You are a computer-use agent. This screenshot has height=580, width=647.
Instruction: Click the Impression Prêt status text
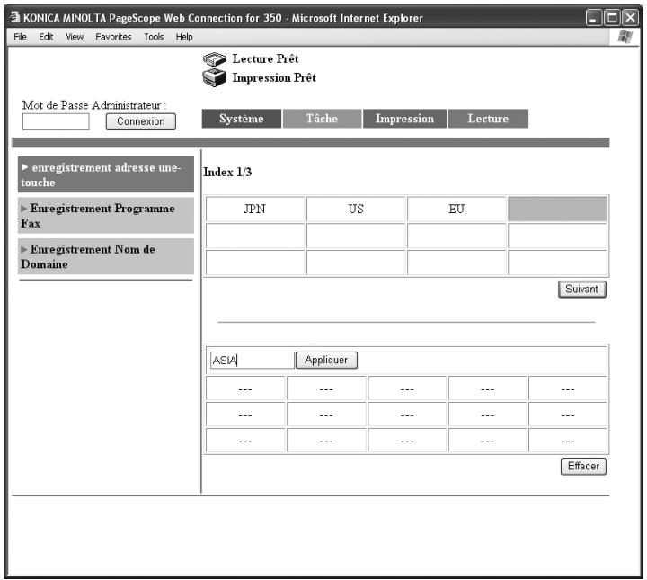pos(274,77)
